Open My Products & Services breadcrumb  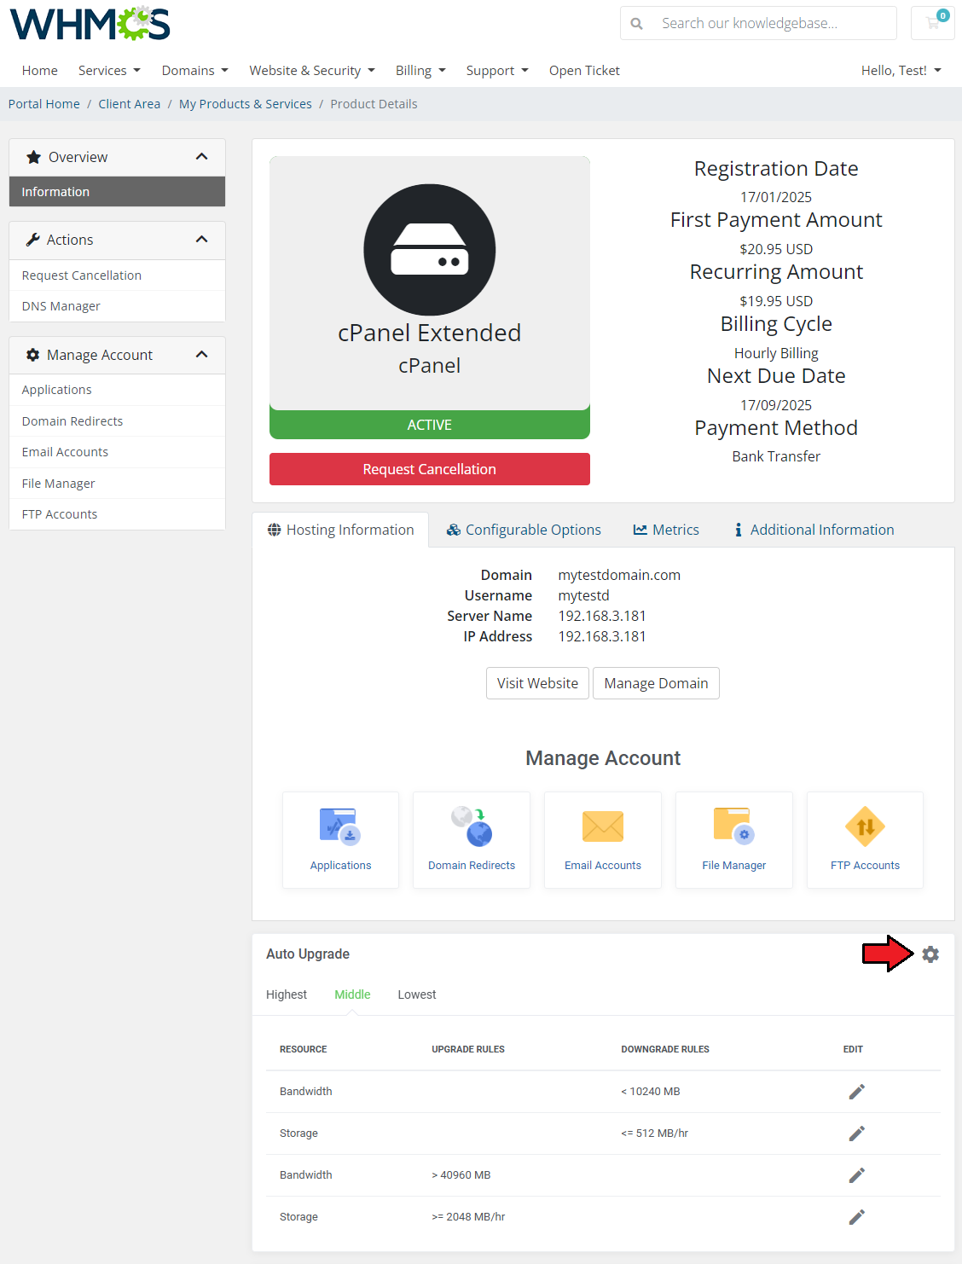coord(246,104)
